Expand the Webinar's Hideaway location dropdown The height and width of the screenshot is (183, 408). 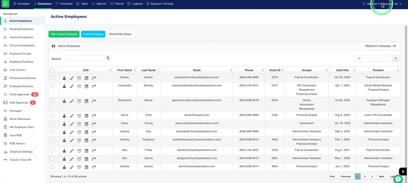pyautogui.click(x=382, y=4)
